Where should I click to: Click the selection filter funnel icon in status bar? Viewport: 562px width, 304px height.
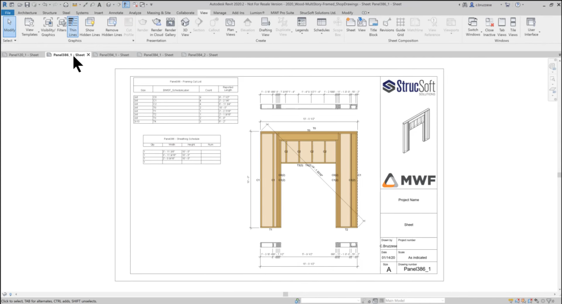point(549,301)
